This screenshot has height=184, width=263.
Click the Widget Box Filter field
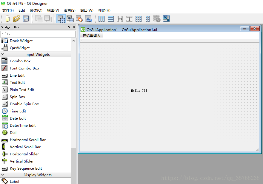tap(38, 34)
